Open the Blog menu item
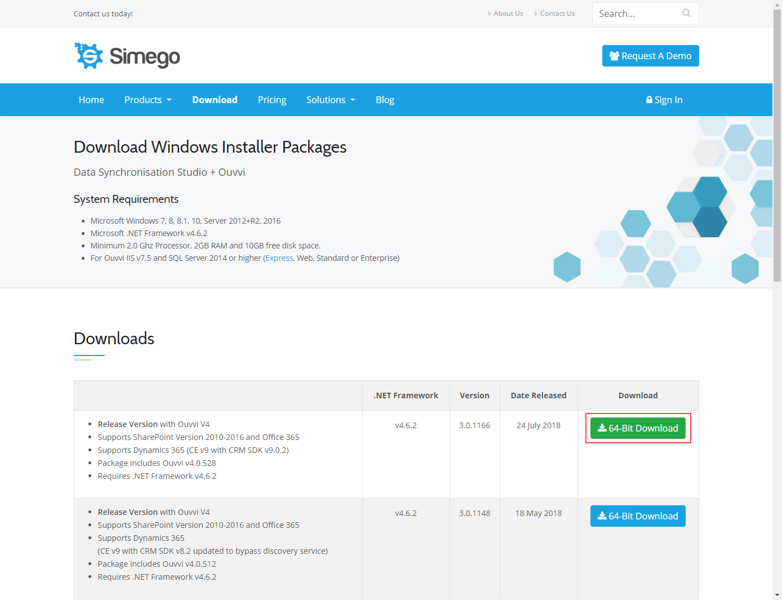782x600 pixels. [x=385, y=100]
